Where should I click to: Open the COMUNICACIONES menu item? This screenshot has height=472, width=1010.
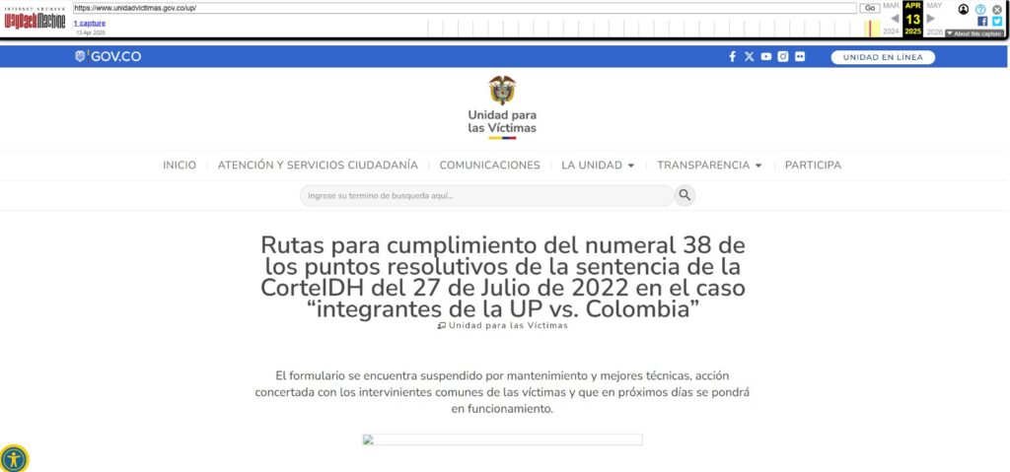point(489,165)
